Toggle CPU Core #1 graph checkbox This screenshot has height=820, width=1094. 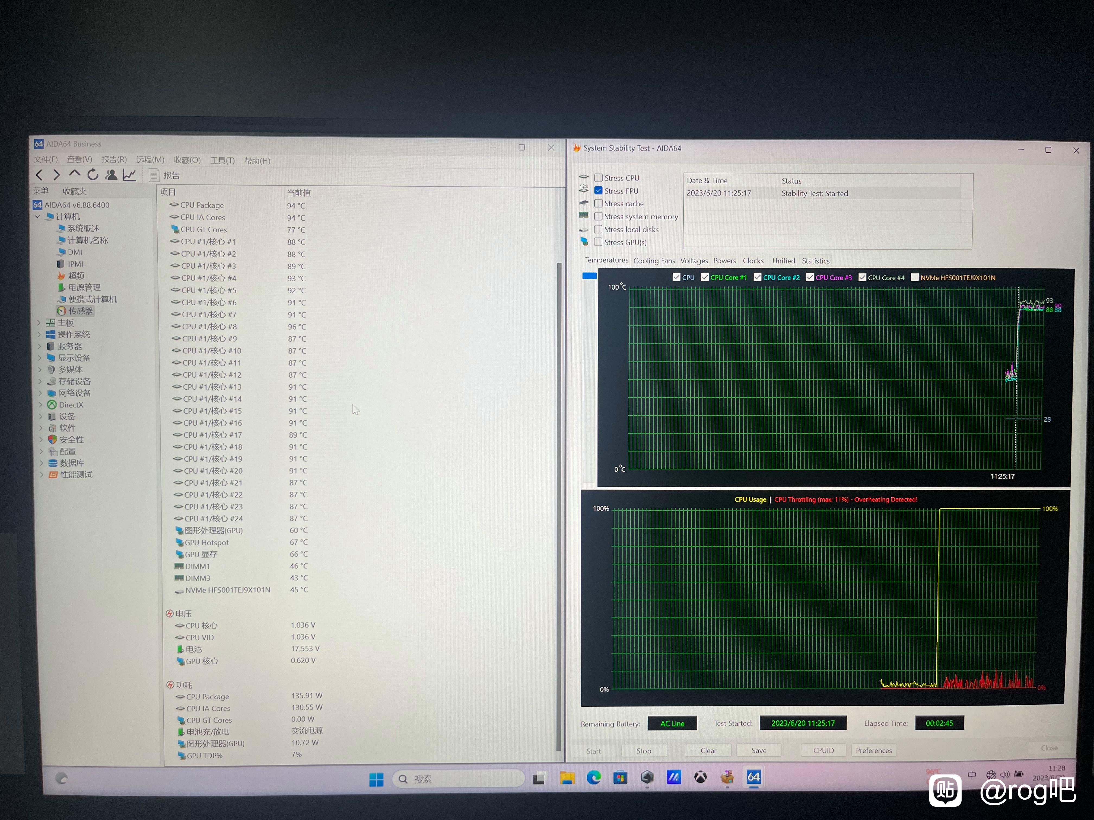(x=705, y=277)
